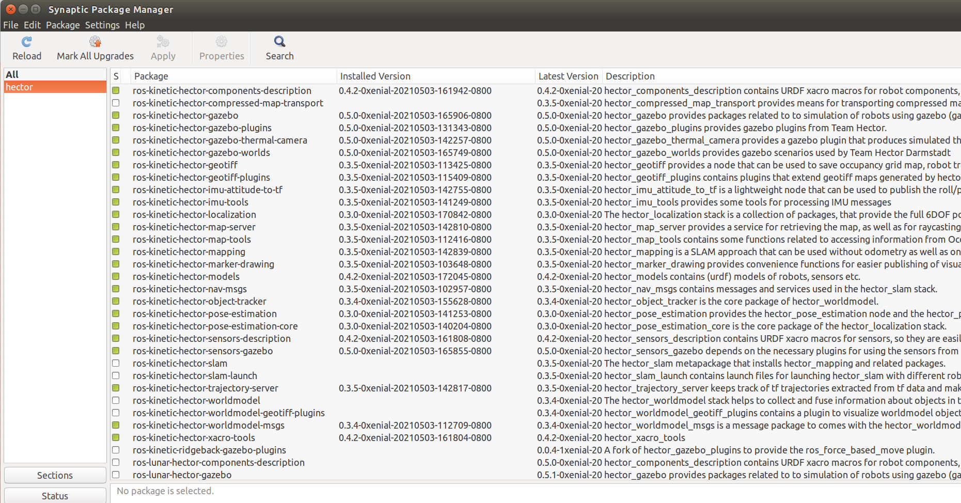Click installed status box of ros-kinetic-hector-models

(116, 276)
